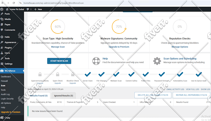Switch to the Ignored Results (0) tab
This screenshot has width=211, height=121.
click(64, 95)
